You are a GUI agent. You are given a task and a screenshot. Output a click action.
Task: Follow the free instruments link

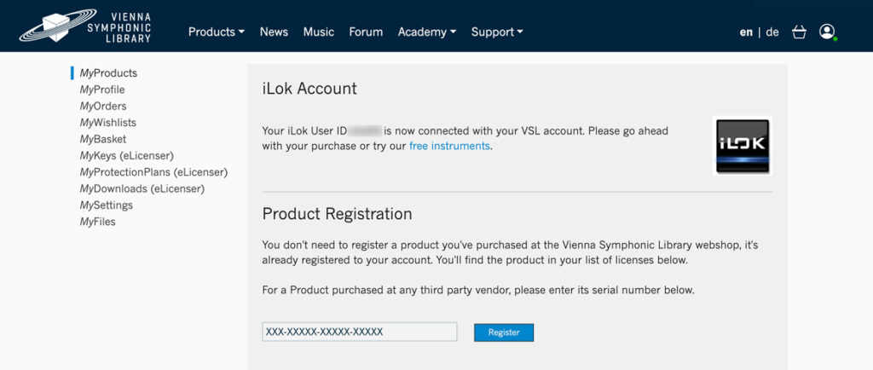pos(450,147)
